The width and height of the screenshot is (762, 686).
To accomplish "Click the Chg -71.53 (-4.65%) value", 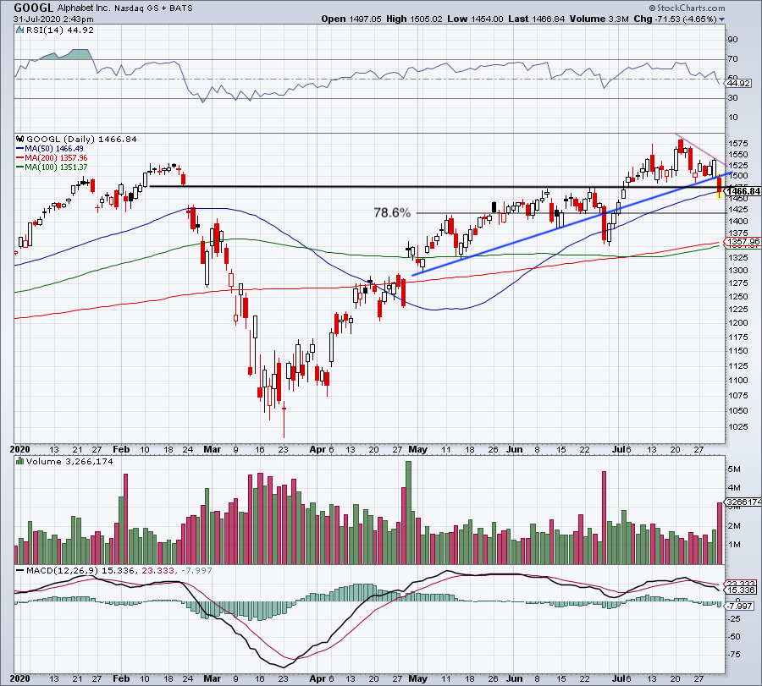I will (x=676, y=19).
